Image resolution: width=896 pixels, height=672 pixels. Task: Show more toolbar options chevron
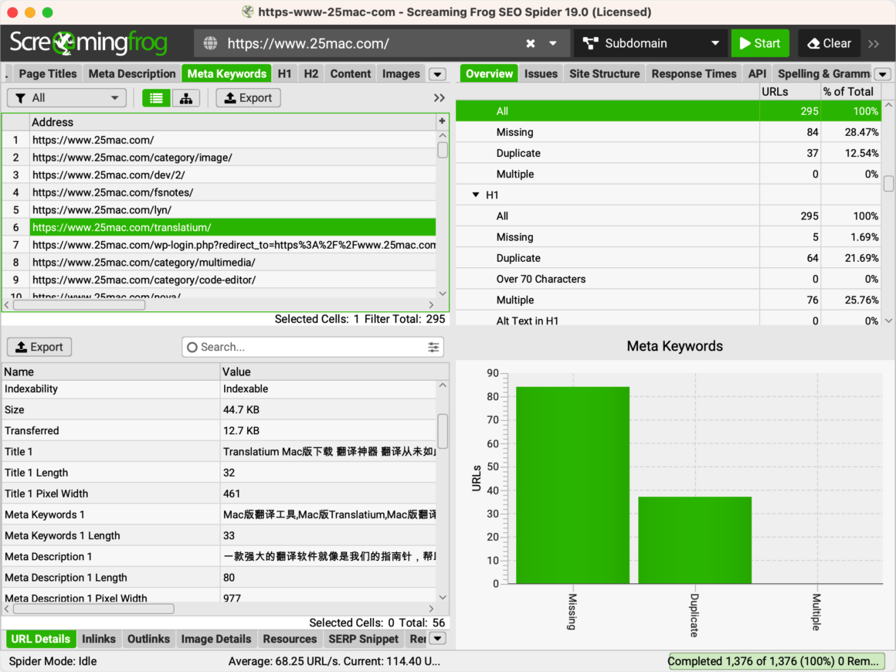873,43
